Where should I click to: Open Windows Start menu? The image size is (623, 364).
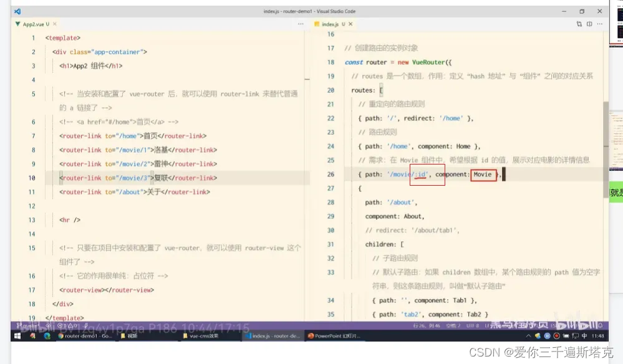17,336
